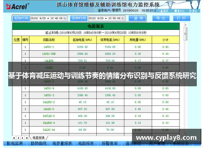Viewport: 205px width, 148px height.
Task: Open the 电能报表 bottom menu
Action: tap(86, 144)
